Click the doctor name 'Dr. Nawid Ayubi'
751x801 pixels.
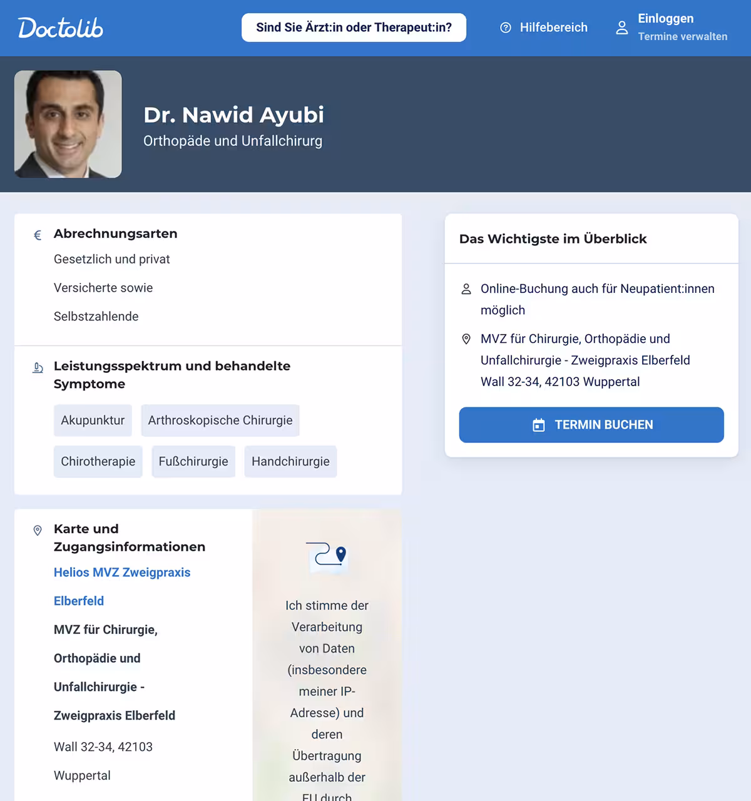(x=233, y=115)
